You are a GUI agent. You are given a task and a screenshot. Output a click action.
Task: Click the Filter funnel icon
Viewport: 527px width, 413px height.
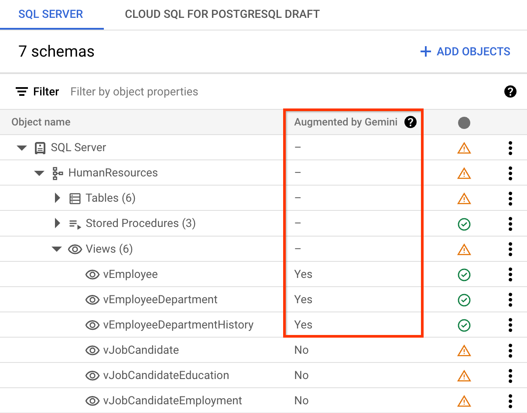click(x=21, y=91)
